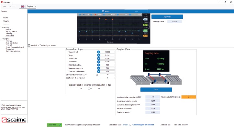Open Theoretical calibration
234x128 pixels.
pos(10,49)
